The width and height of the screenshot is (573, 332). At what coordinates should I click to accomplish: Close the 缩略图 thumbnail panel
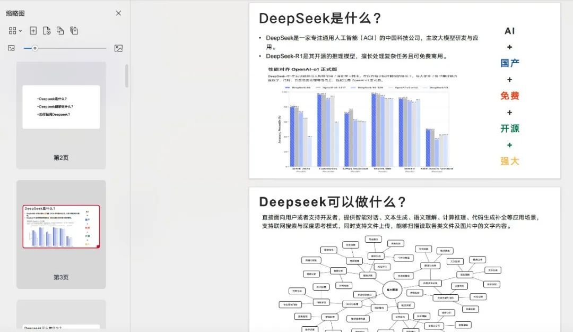tap(118, 13)
